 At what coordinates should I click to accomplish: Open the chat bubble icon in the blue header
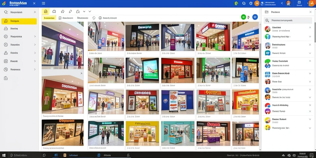(x=244, y=3)
